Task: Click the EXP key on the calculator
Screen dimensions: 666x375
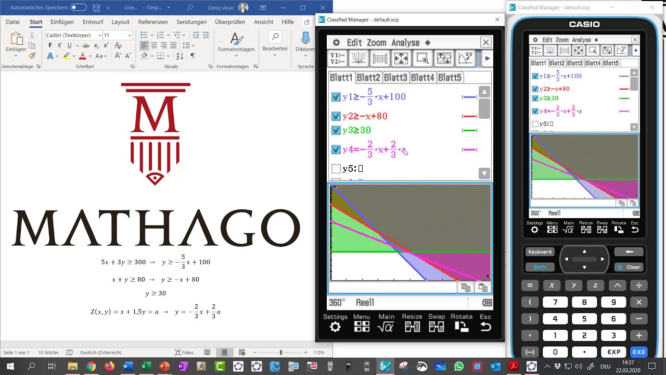Action: [x=614, y=352]
